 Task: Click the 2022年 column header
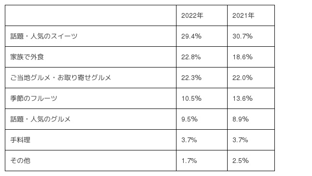202,15
